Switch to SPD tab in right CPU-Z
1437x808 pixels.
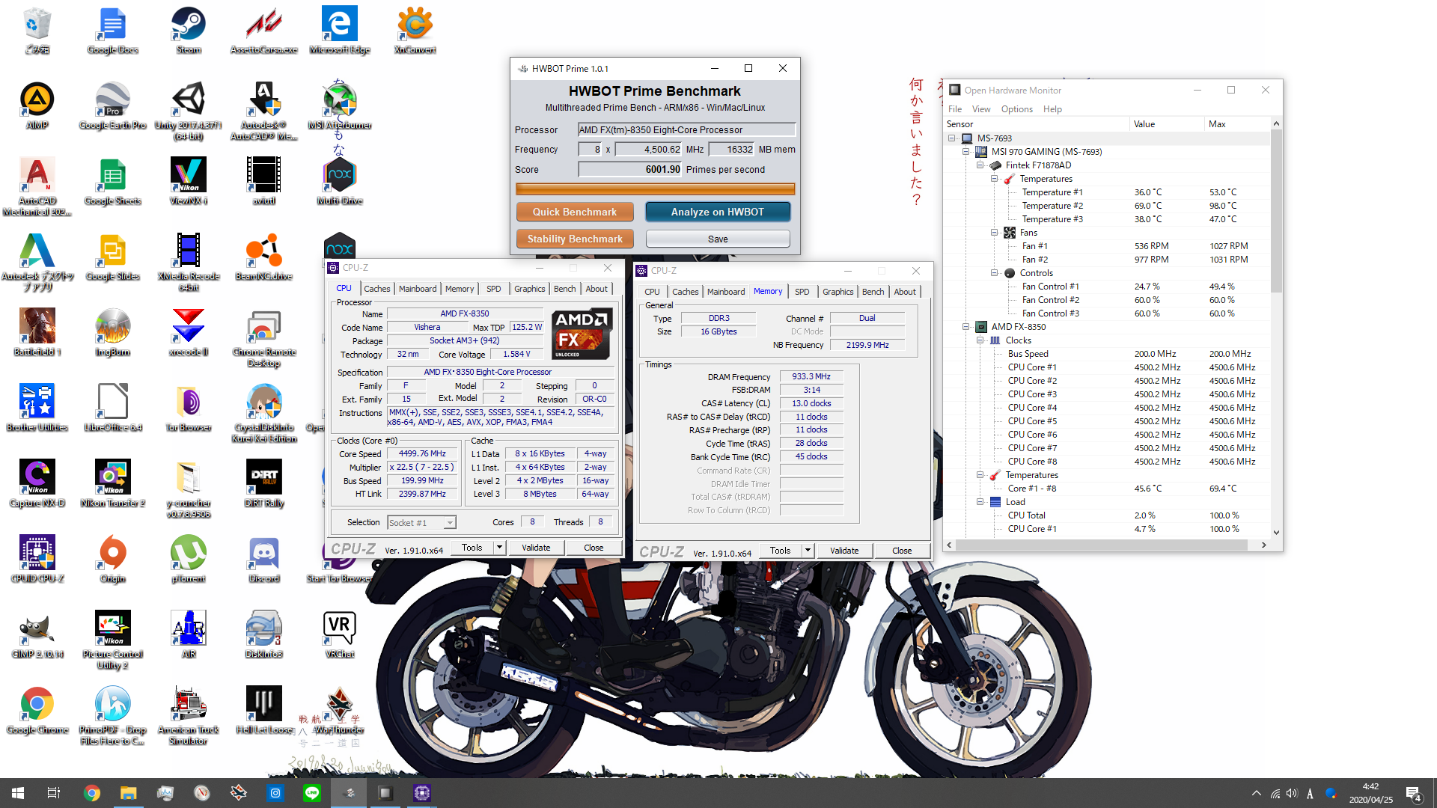(802, 292)
